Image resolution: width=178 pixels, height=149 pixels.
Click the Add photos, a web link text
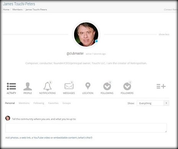coord(41,138)
